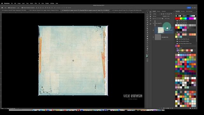This screenshot has height=115, width=204.
Task: Toggle lock all icon
Action: (x=163, y=19)
